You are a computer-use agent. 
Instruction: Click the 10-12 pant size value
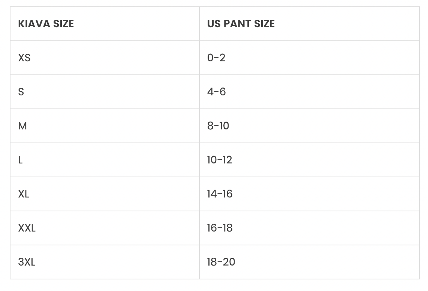[220, 160]
